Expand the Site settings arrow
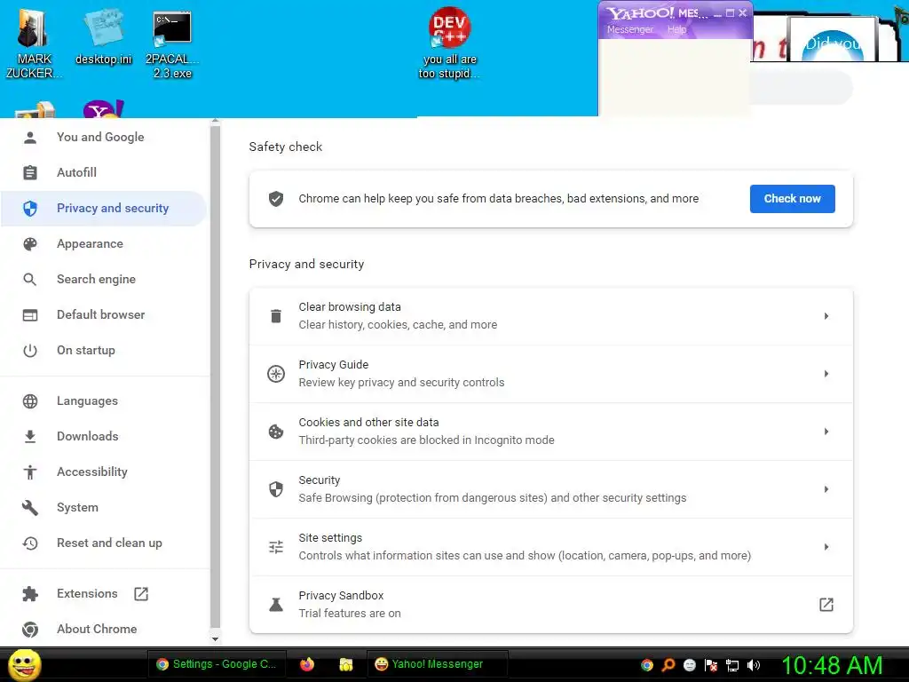Screen dimensions: 909x682 826,547
